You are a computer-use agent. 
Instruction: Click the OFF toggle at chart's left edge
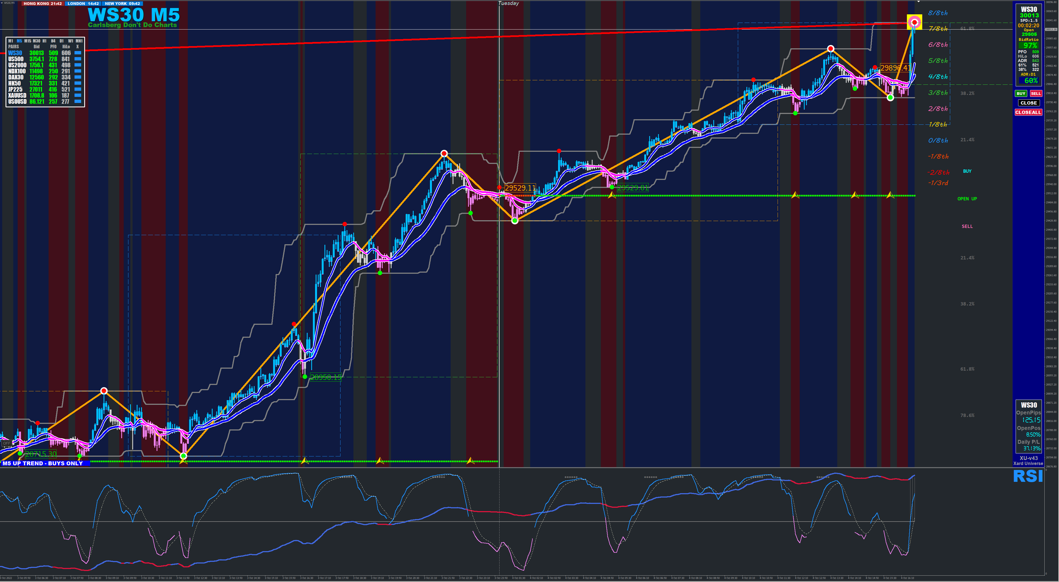7,443
